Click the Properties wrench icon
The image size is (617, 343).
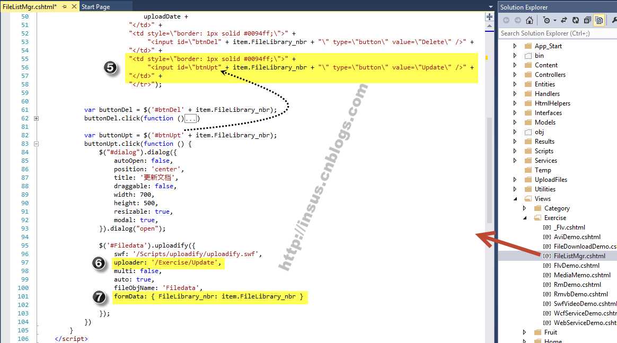[x=614, y=20]
